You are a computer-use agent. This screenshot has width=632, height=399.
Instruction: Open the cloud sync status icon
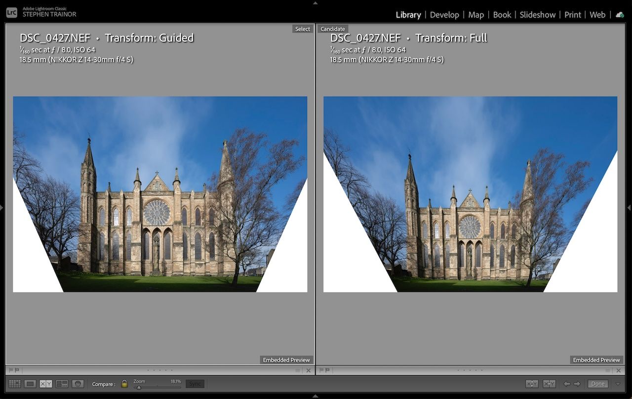pos(620,15)
